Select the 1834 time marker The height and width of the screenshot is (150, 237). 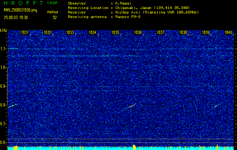[x=93, y=32]
